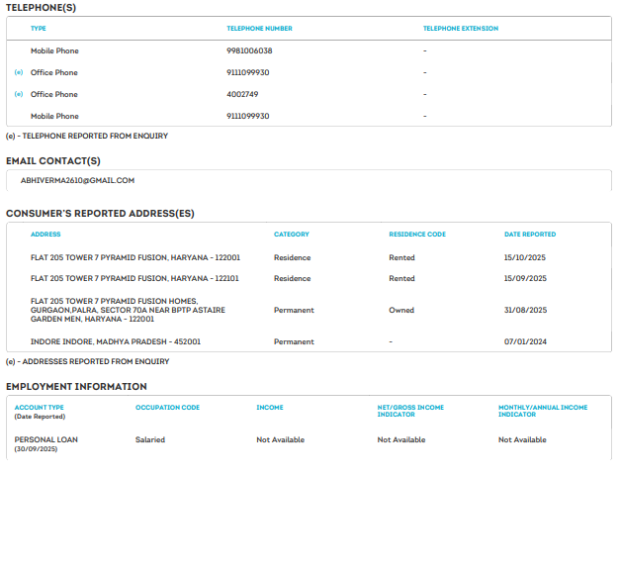Click date reported 07/01/2024

525,341
